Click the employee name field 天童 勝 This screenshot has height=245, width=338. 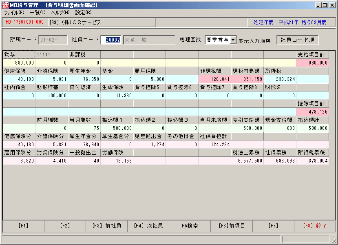click(149, 40)
